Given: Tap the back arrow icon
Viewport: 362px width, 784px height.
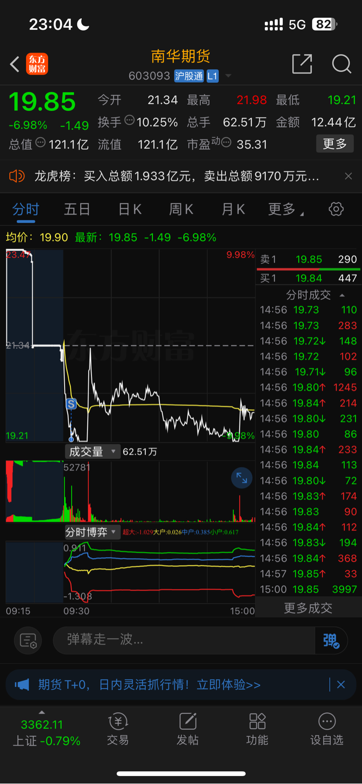Looking at the screenshot, I should [15, 64].
